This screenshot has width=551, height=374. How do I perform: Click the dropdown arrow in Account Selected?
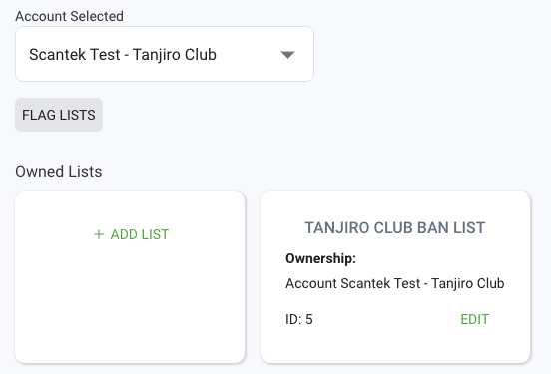pos(287,55)
